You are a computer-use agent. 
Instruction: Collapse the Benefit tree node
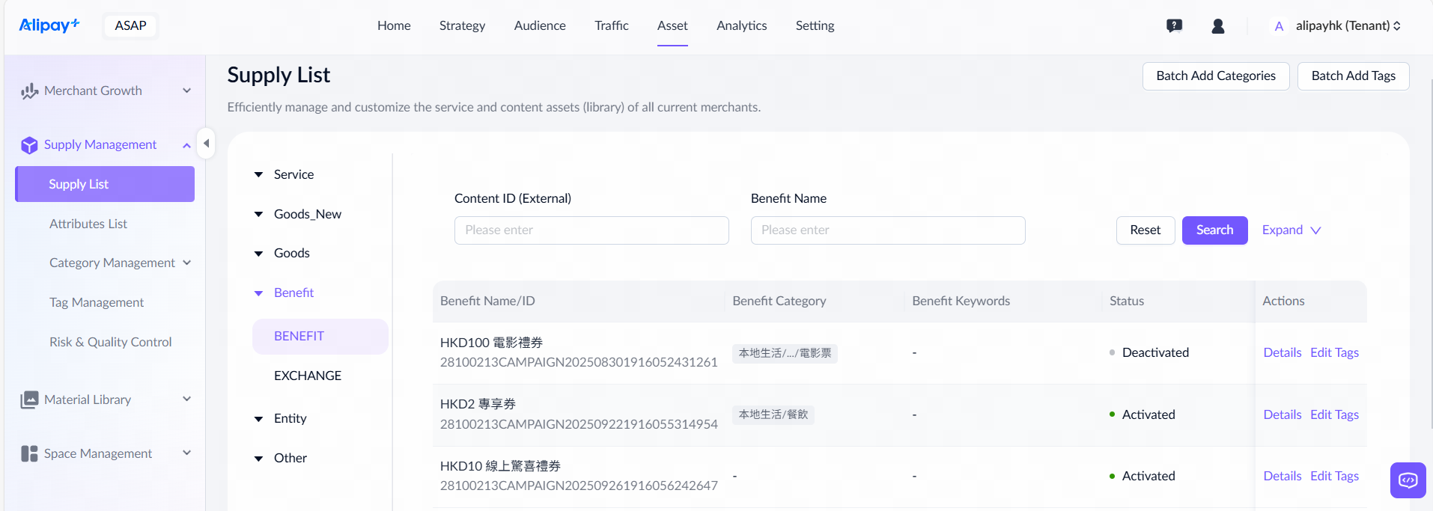pyautogui.click(x=259, y=293)
